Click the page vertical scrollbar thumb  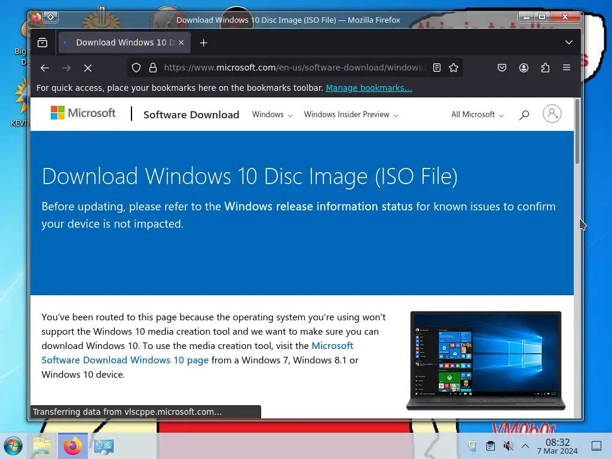coord(577,131)
